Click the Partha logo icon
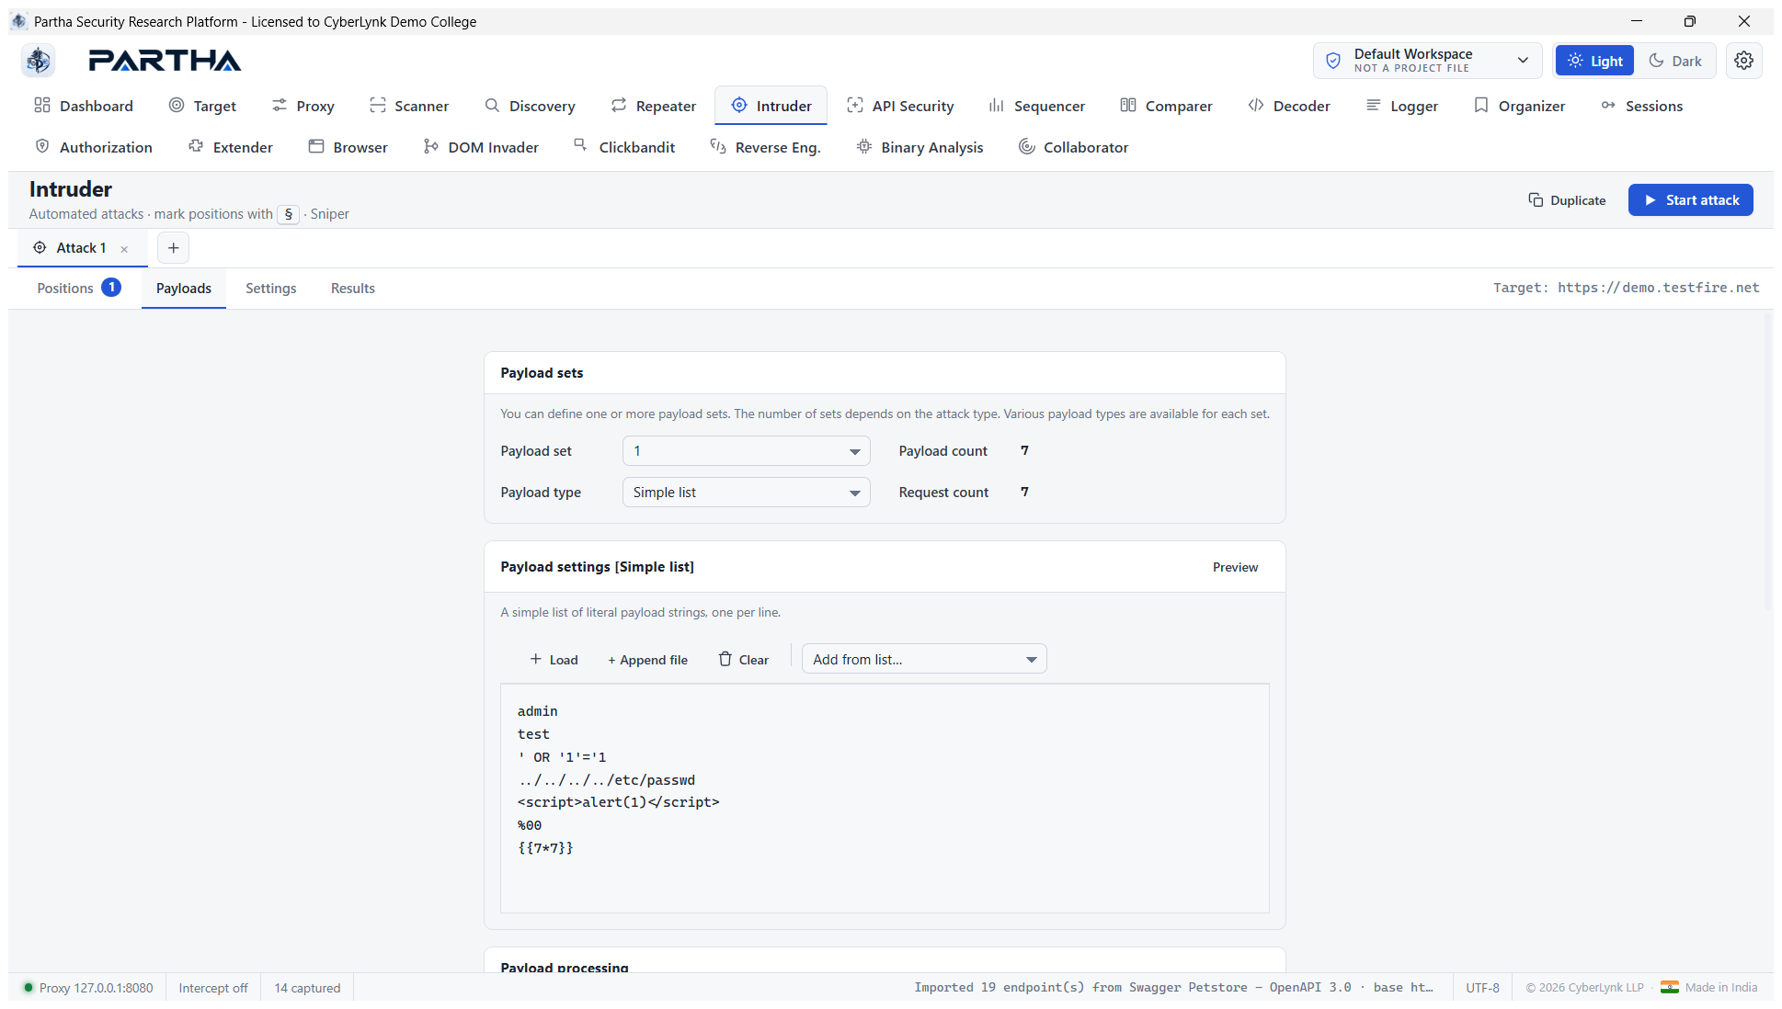Image resolution: width=1782 pixels, height=1009 pixels. (x=39, y=61)
